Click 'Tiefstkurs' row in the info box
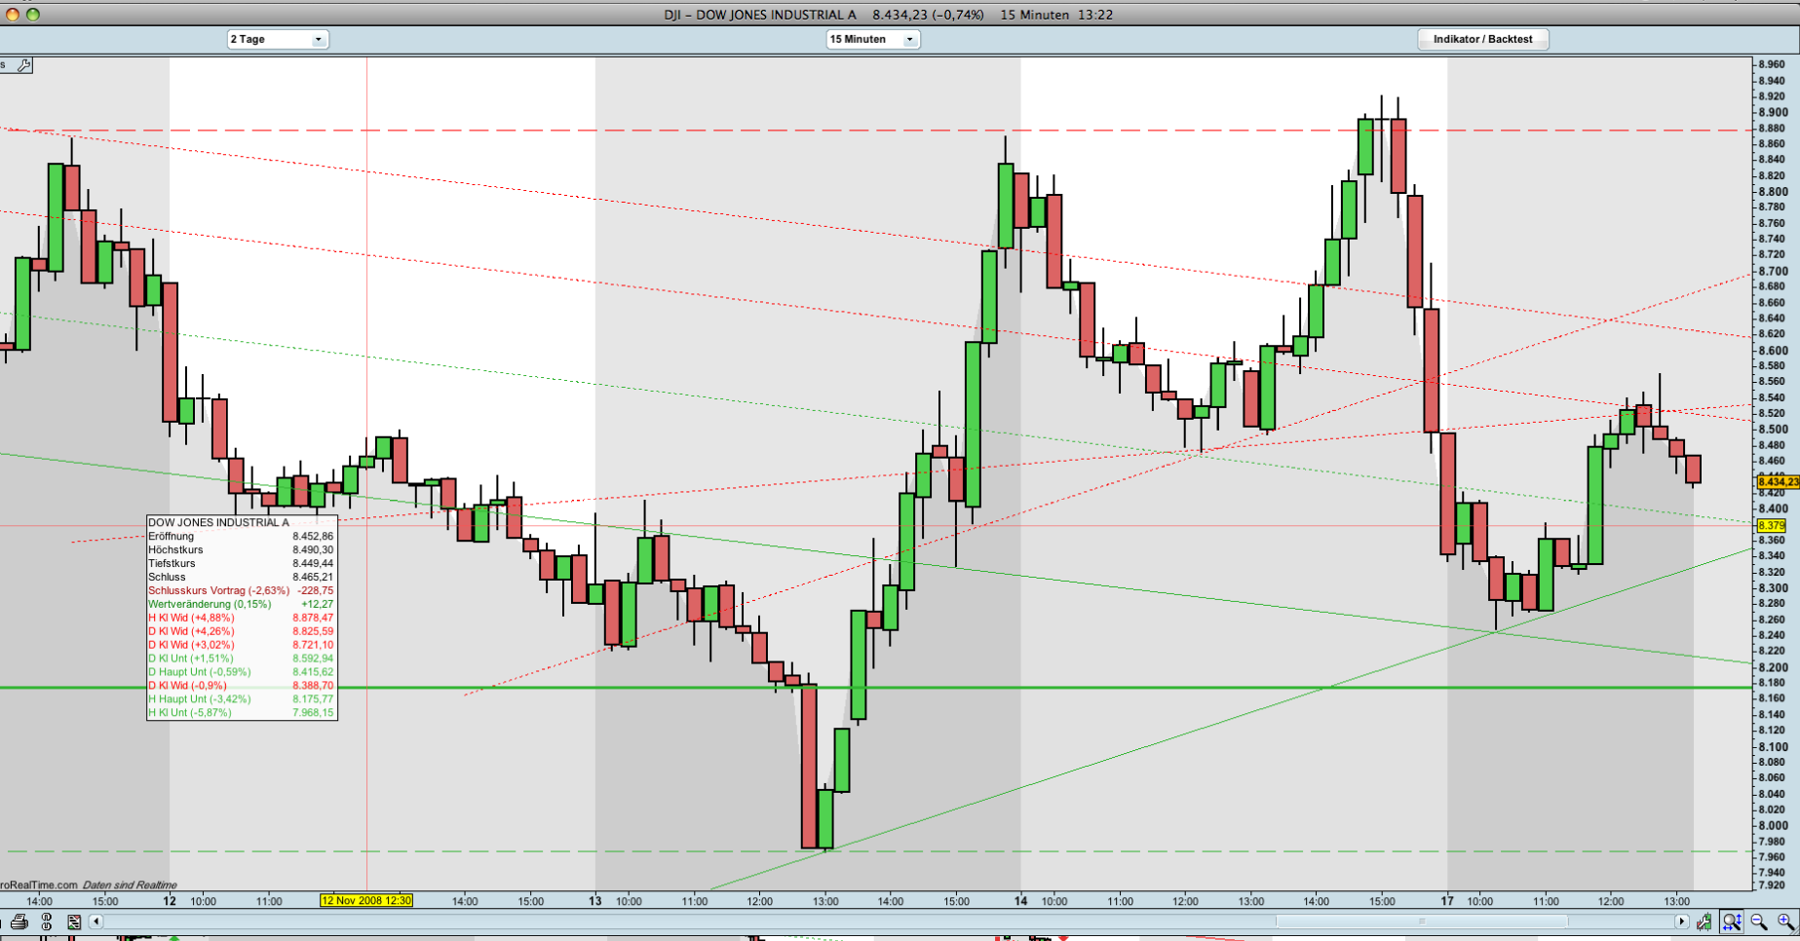The image size is (1800, 941). click(241, 564)
